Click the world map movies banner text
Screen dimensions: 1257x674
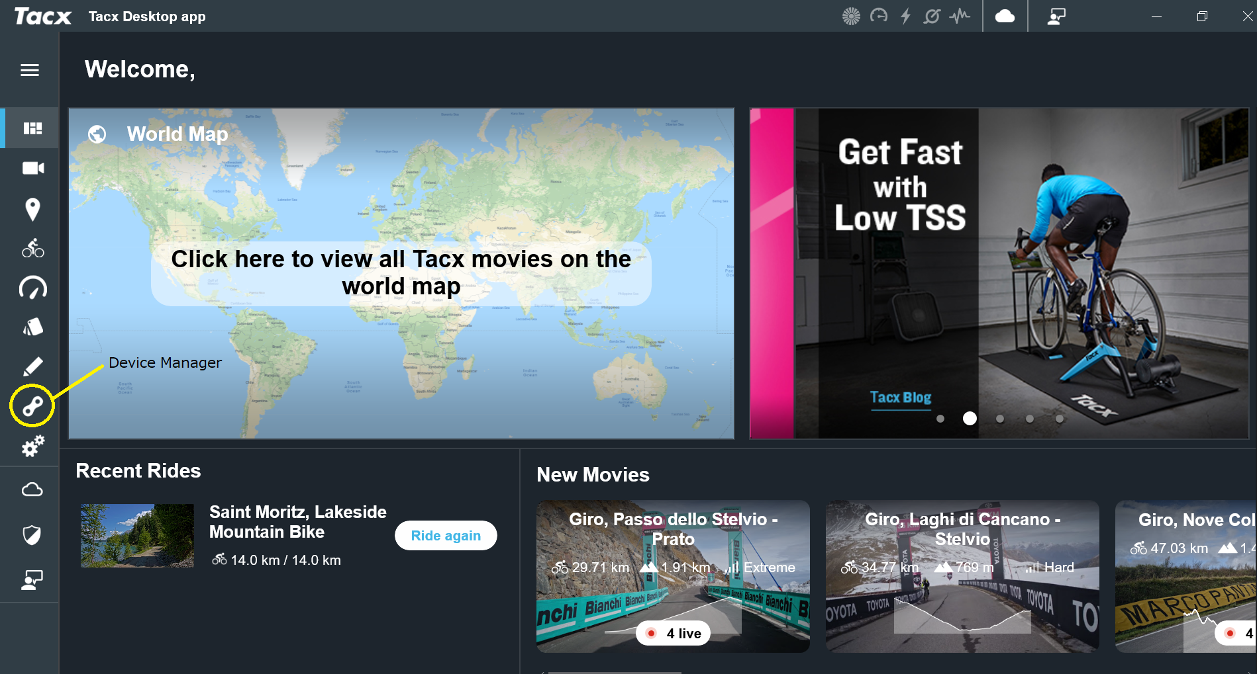[x=401, y=273]
